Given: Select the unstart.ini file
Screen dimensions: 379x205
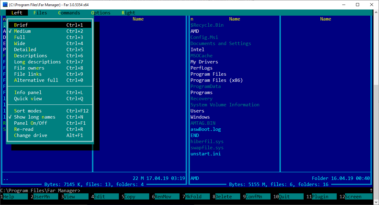Looking at the screenshot, I should (x=206, y=154).
